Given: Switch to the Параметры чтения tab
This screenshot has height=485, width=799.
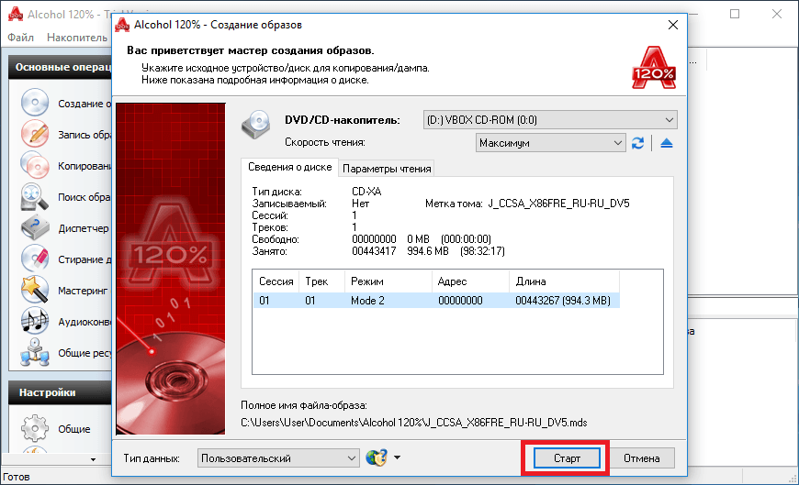Looking at the screenshot, I should tap(387, 169).
